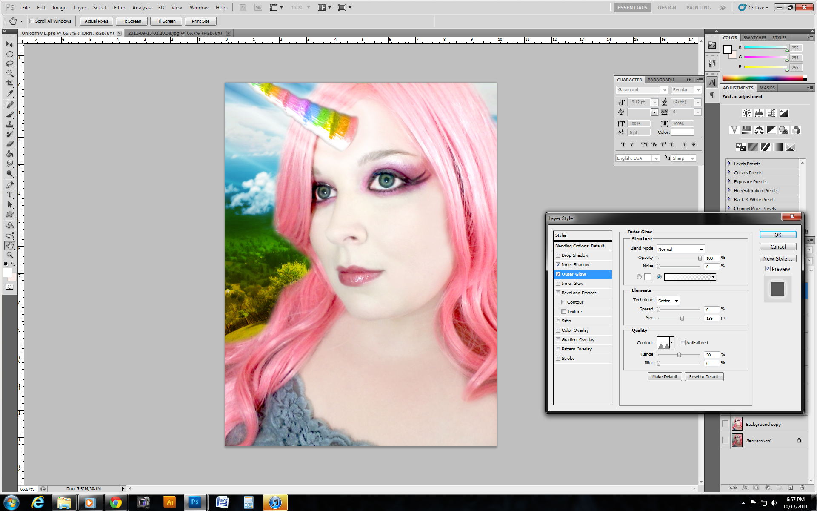
Task: Click the Fit Screen button
Action: click(131, 21)
